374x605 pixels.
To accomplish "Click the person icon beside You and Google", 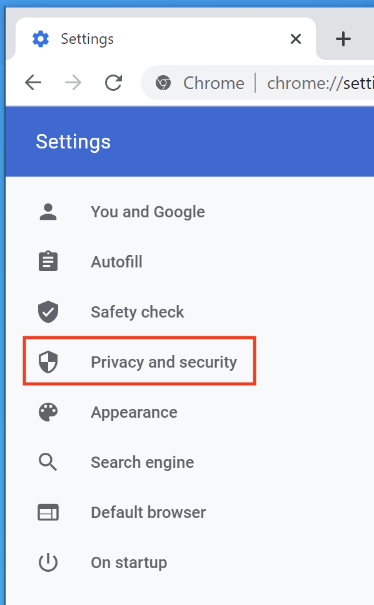I will point(48,212).
